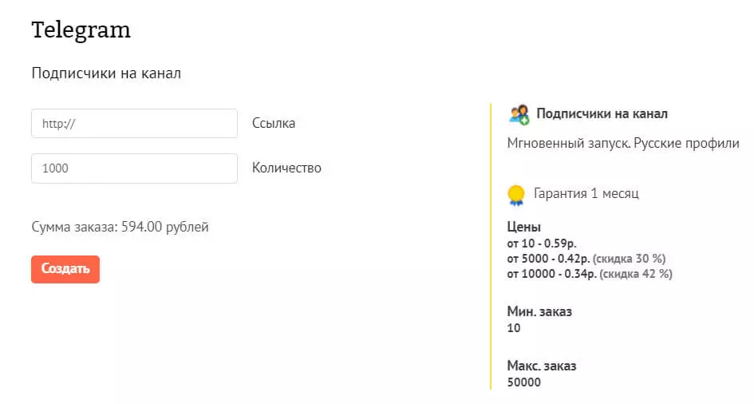
Task: Click the 'Мин. заказ' heading
Action: point(539,311)
